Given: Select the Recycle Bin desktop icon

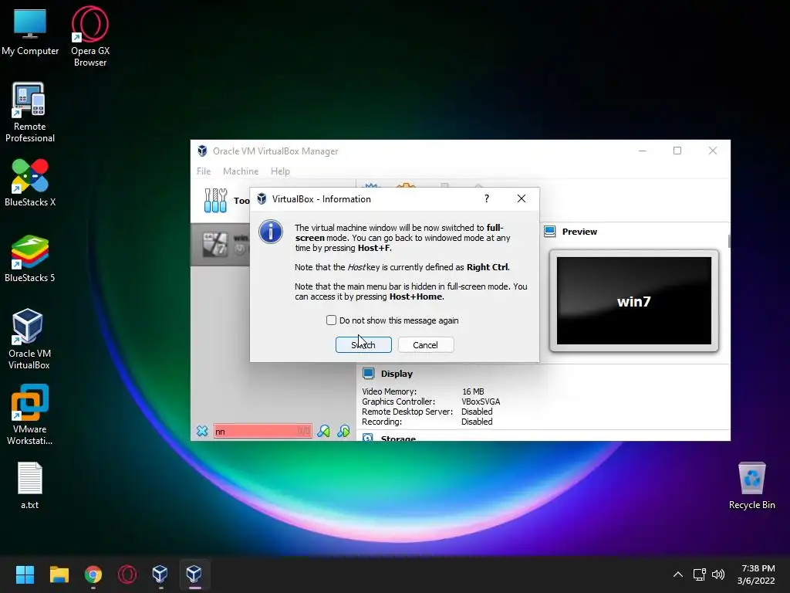Looking at the screenshot, I should coord(751,485).
